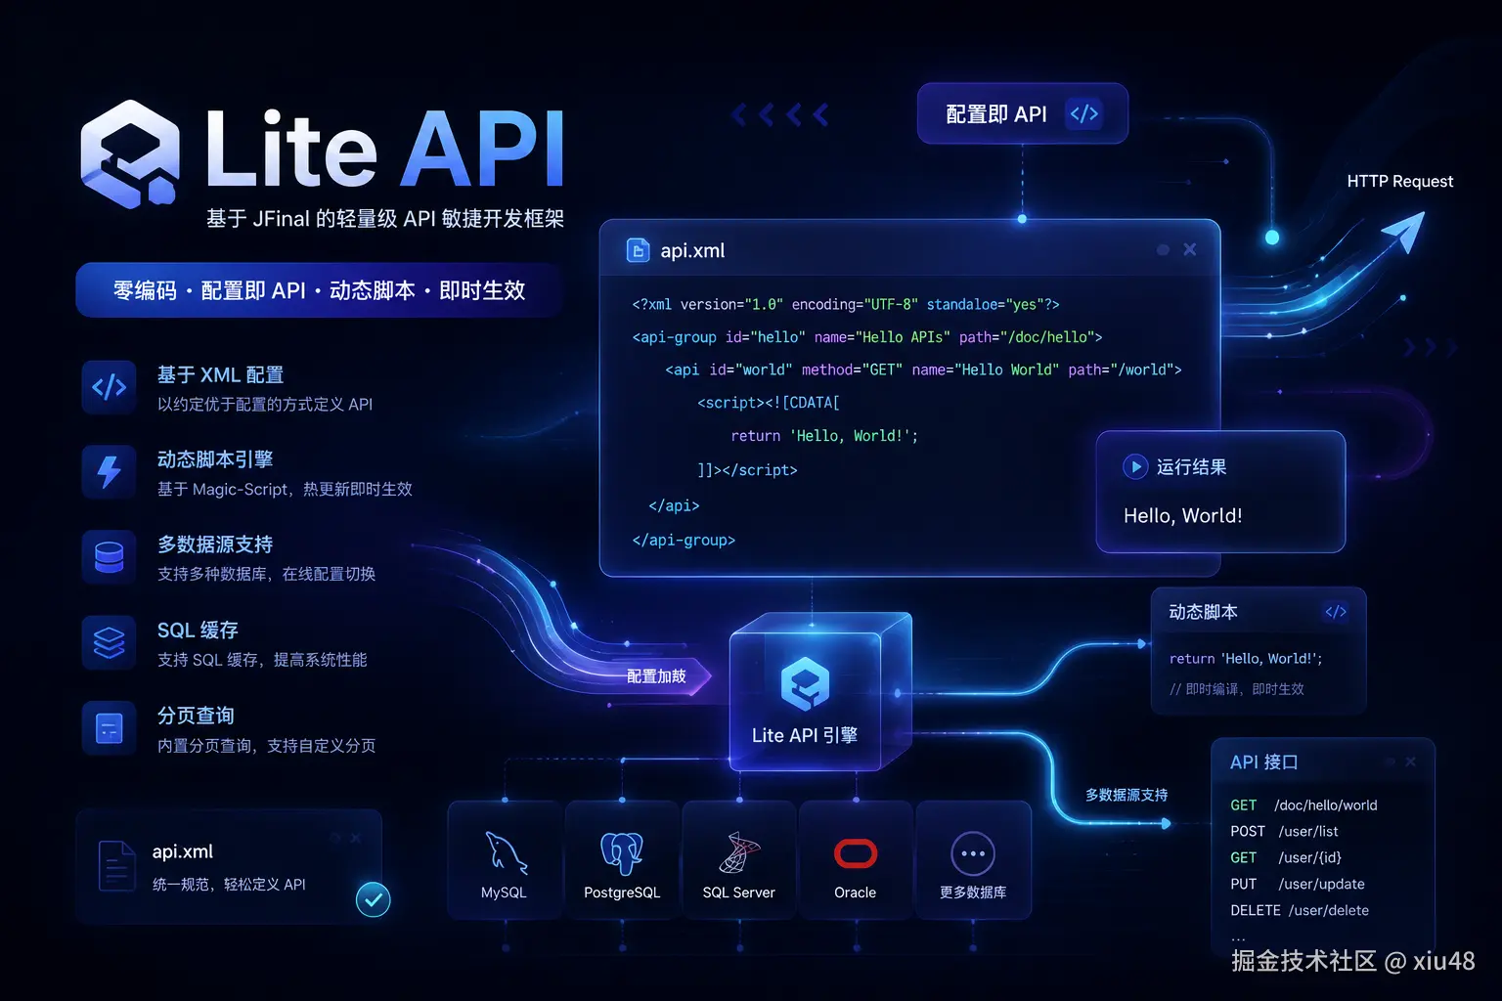
Task: Click the paper plane HTTP Request icon
Action: pos(1403,233)
